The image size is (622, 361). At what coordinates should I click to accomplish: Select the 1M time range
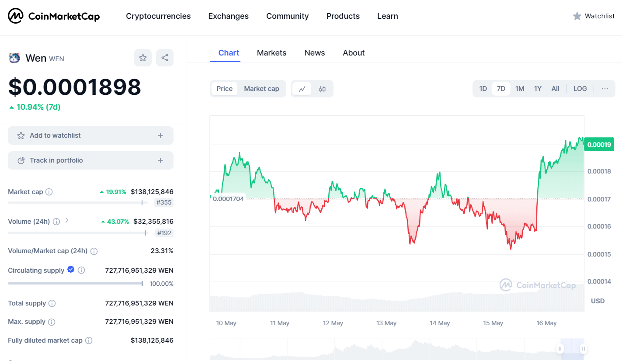click(x=519, y=88)
